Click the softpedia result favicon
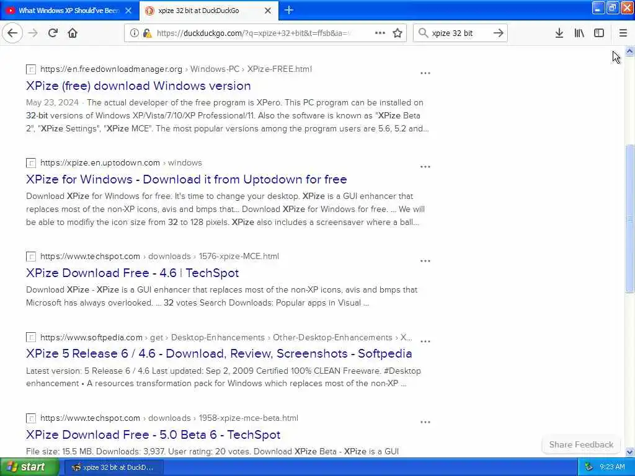Viewport: 635px width, 476px height. pos(31,338)
